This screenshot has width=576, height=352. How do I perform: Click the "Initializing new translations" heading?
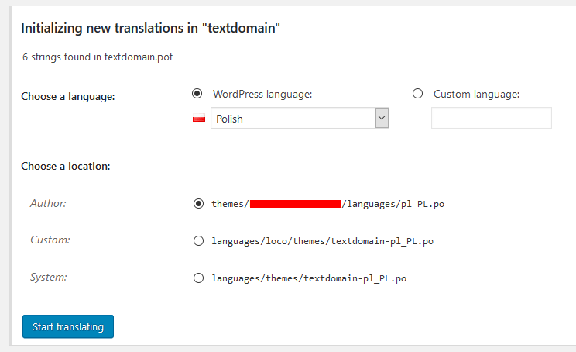150,29
